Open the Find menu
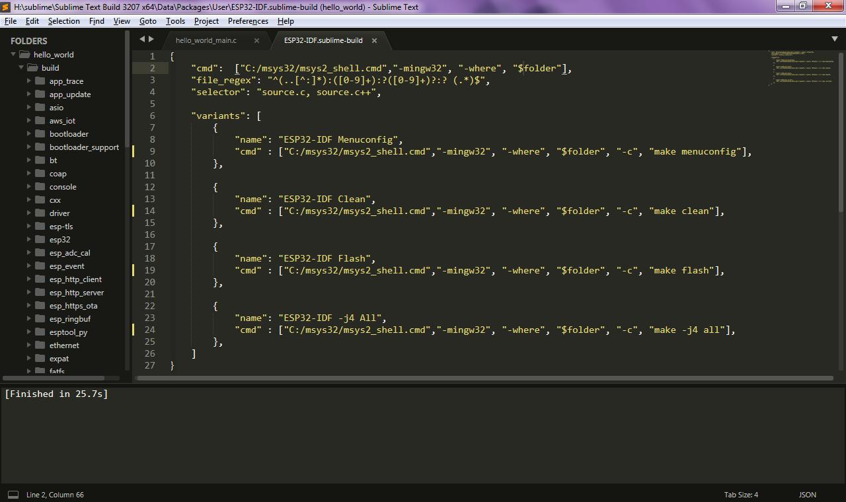Viewport: 846px width, 502px height. pos(96,21)
